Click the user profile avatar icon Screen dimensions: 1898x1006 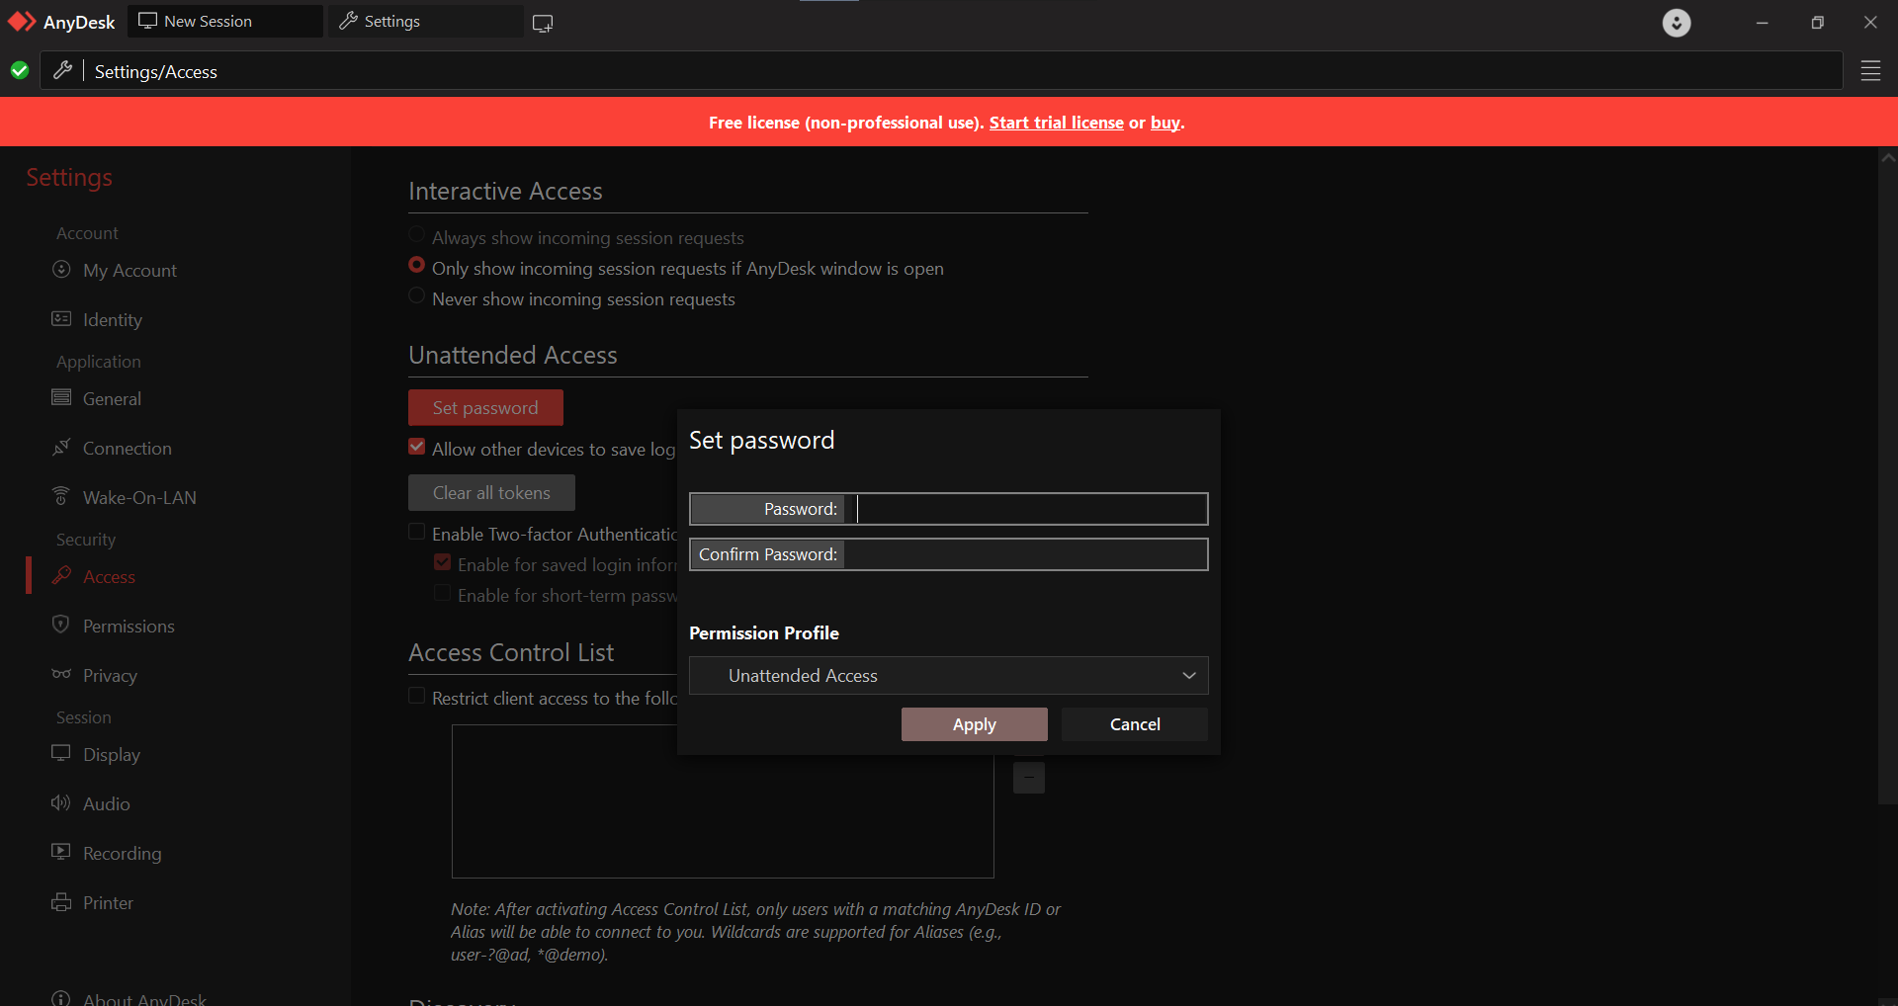point(1677,22)
